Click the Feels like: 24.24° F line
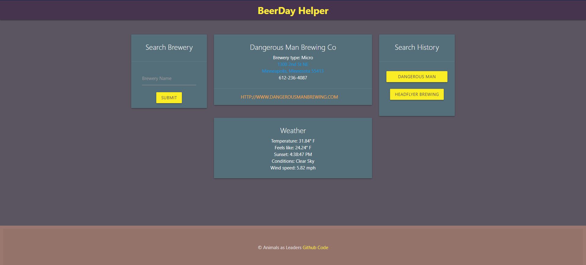Image resolution: width=586 pixels, height=265 pixels. [x=293, y=148]
